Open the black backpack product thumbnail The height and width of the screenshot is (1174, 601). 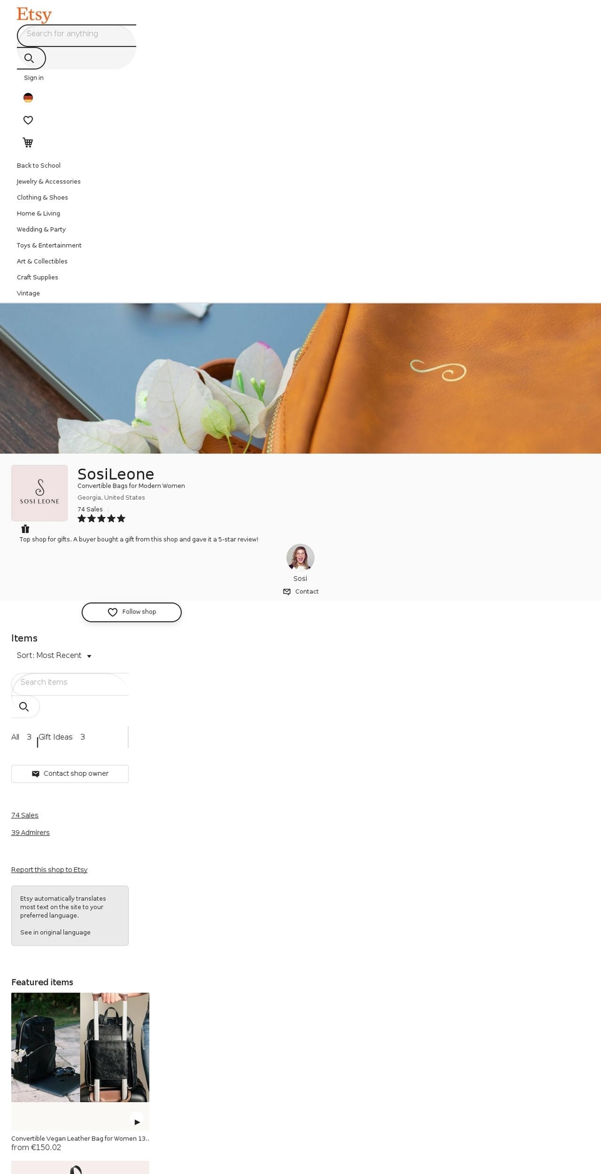46,1047
